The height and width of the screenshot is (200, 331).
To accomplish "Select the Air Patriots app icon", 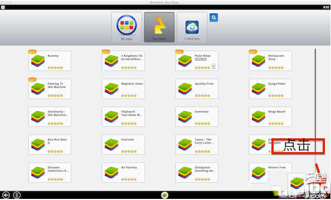I will click(111, 172).
